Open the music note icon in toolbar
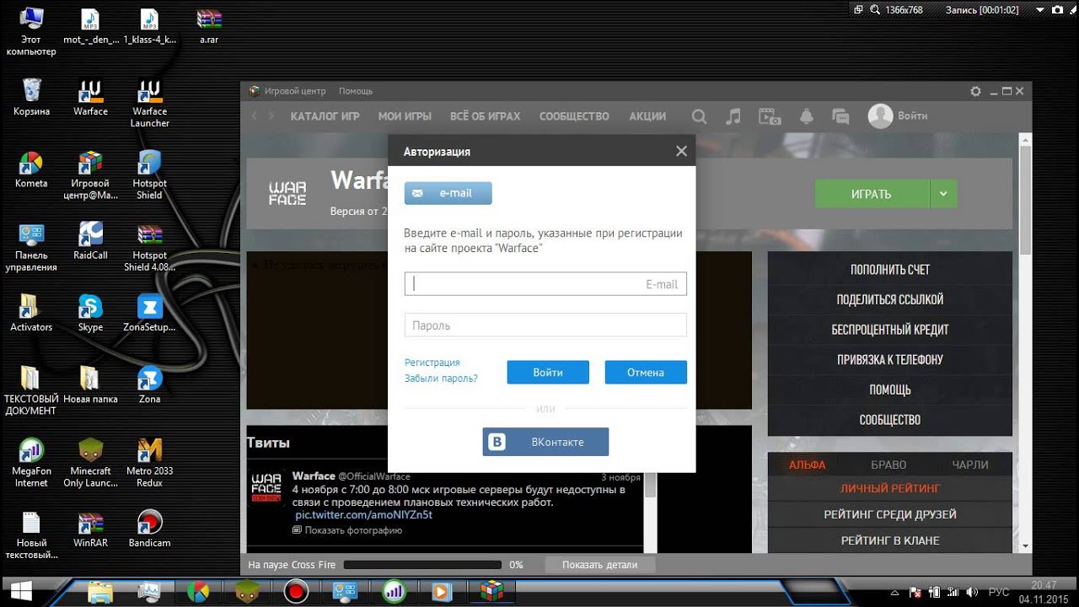This screenshot has height=607, width=1079. 733,116
